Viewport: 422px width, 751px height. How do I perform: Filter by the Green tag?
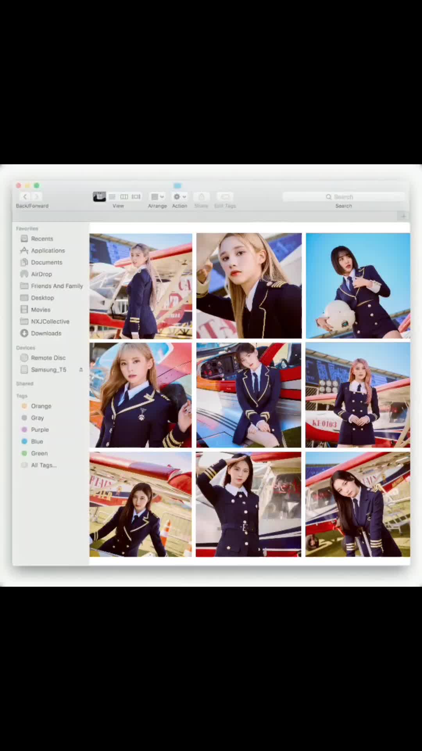(34, 453)
